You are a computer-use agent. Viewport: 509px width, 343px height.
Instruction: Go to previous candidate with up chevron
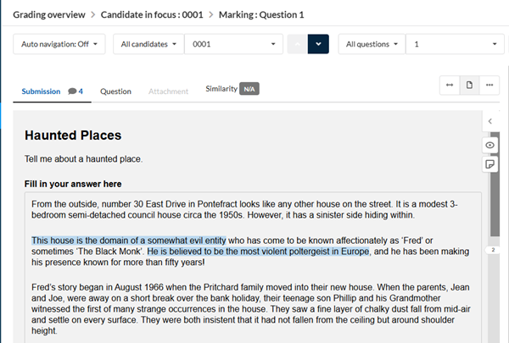click(x=297, y=44)
